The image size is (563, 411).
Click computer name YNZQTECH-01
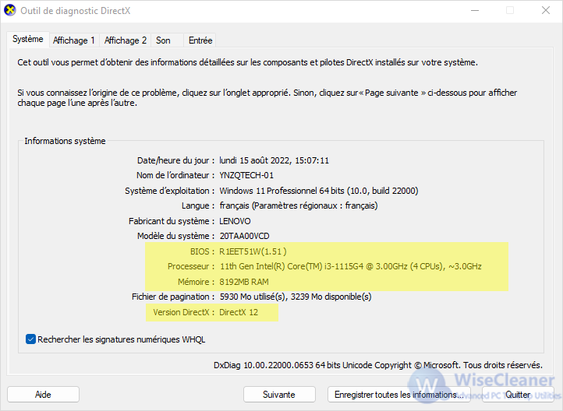click(x=246, y=175)
